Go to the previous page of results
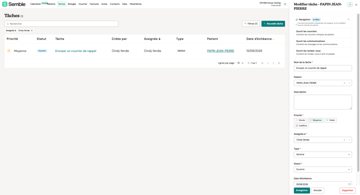Viewport: 360px width, 195px height. click(268, 63)
